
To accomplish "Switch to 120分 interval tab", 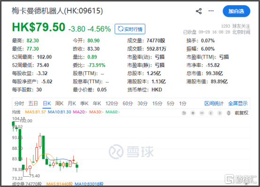I will coord(112,104).
